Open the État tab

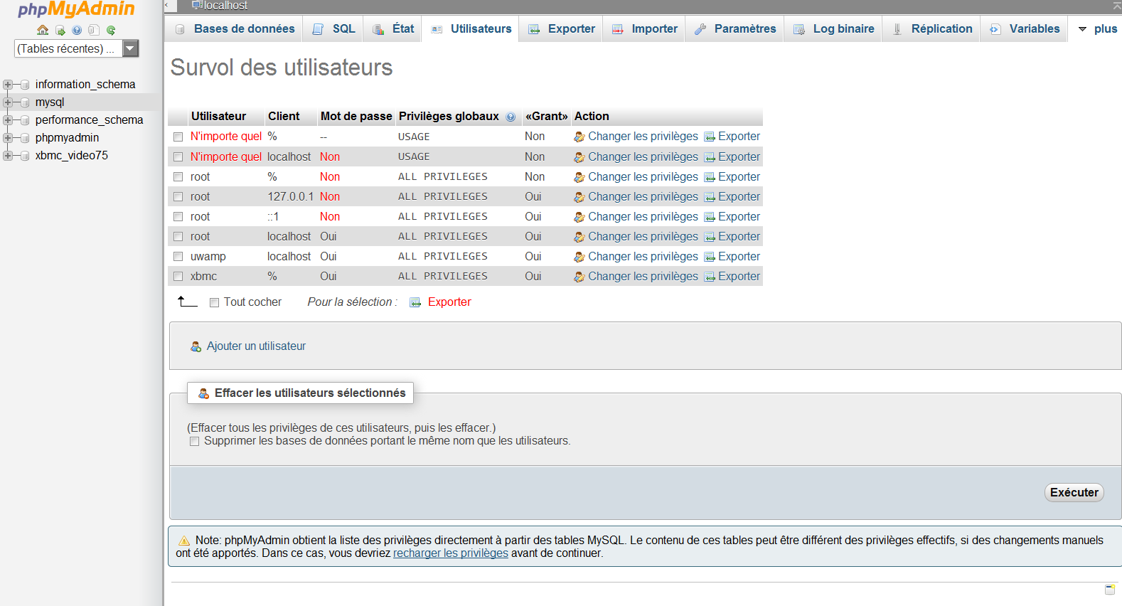[x=393, y=29]
